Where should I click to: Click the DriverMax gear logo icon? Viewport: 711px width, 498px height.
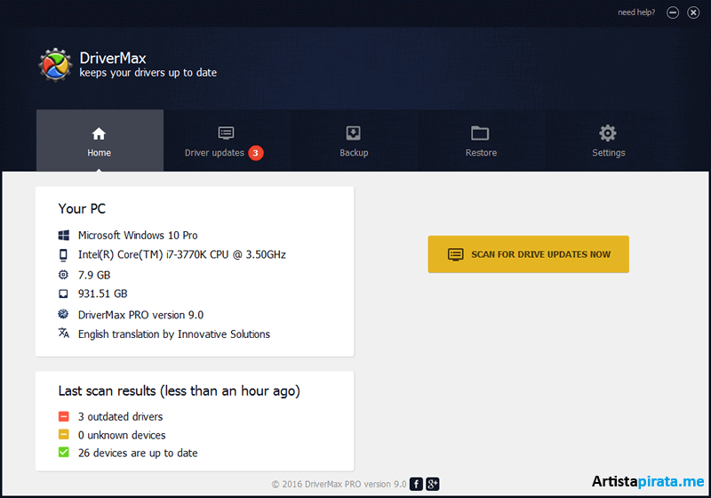click(55, 64)
